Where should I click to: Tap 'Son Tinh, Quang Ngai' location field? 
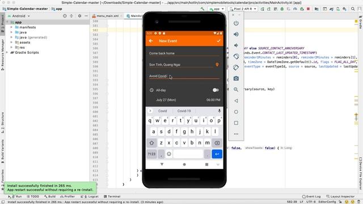click(181, 65)
